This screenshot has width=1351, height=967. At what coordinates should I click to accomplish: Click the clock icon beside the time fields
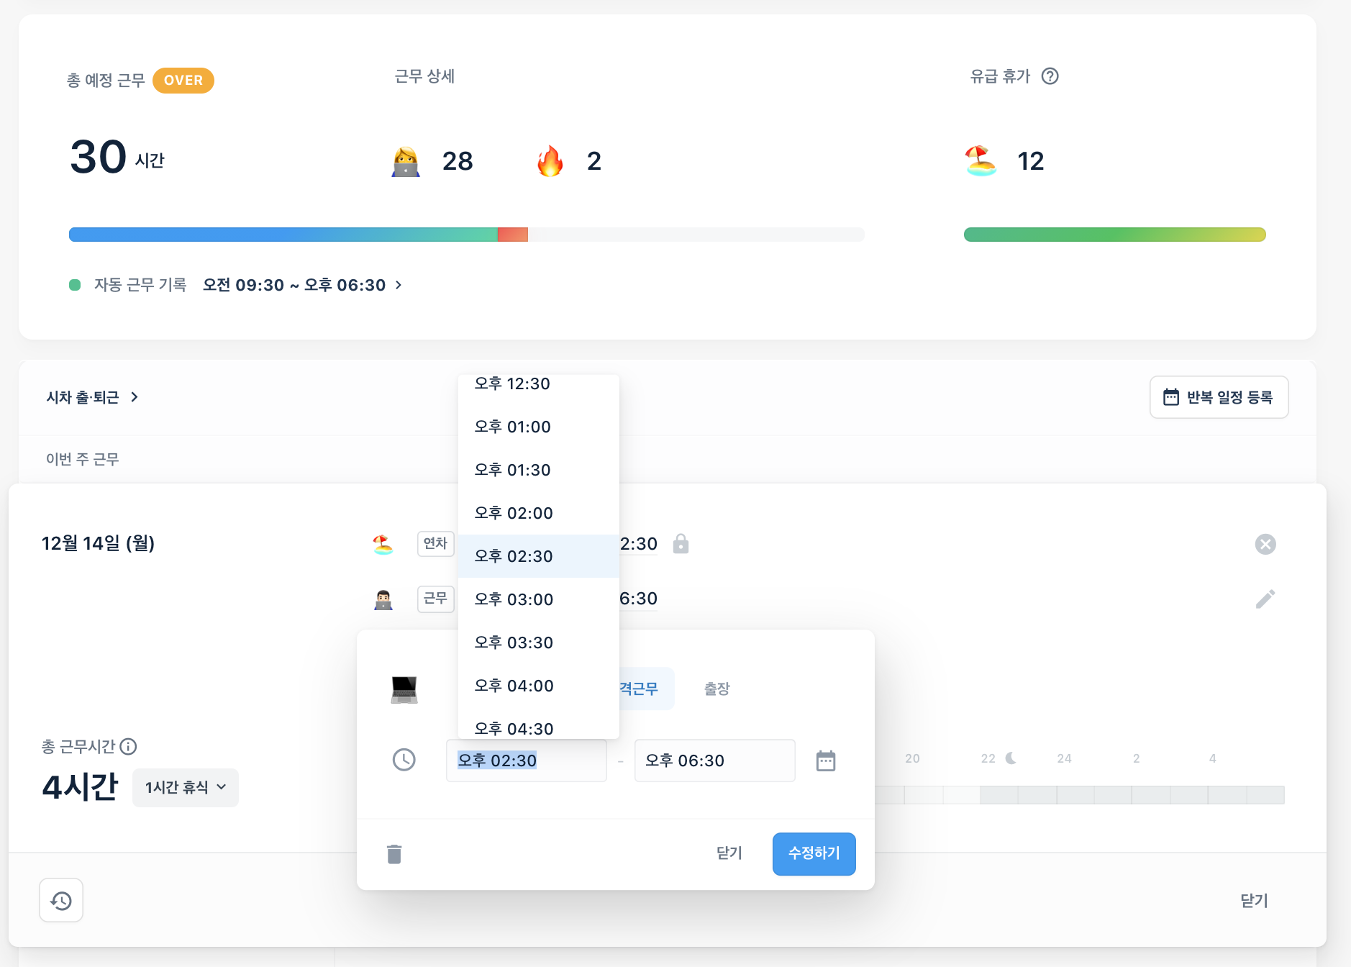[404, 760]
